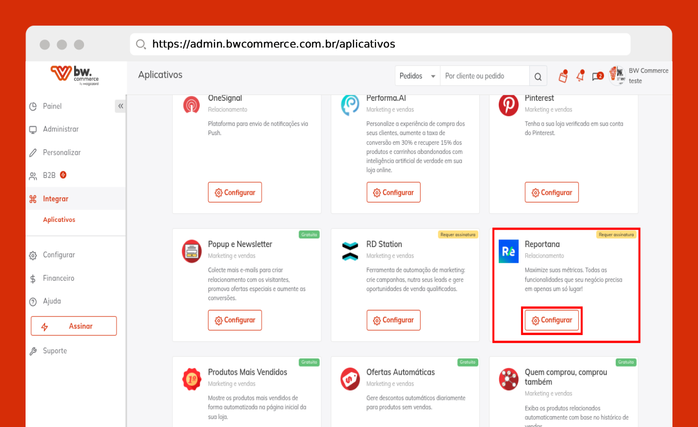Click the Pinterest app logo
This screenshot has width=698, height=427.
(508, 105)
